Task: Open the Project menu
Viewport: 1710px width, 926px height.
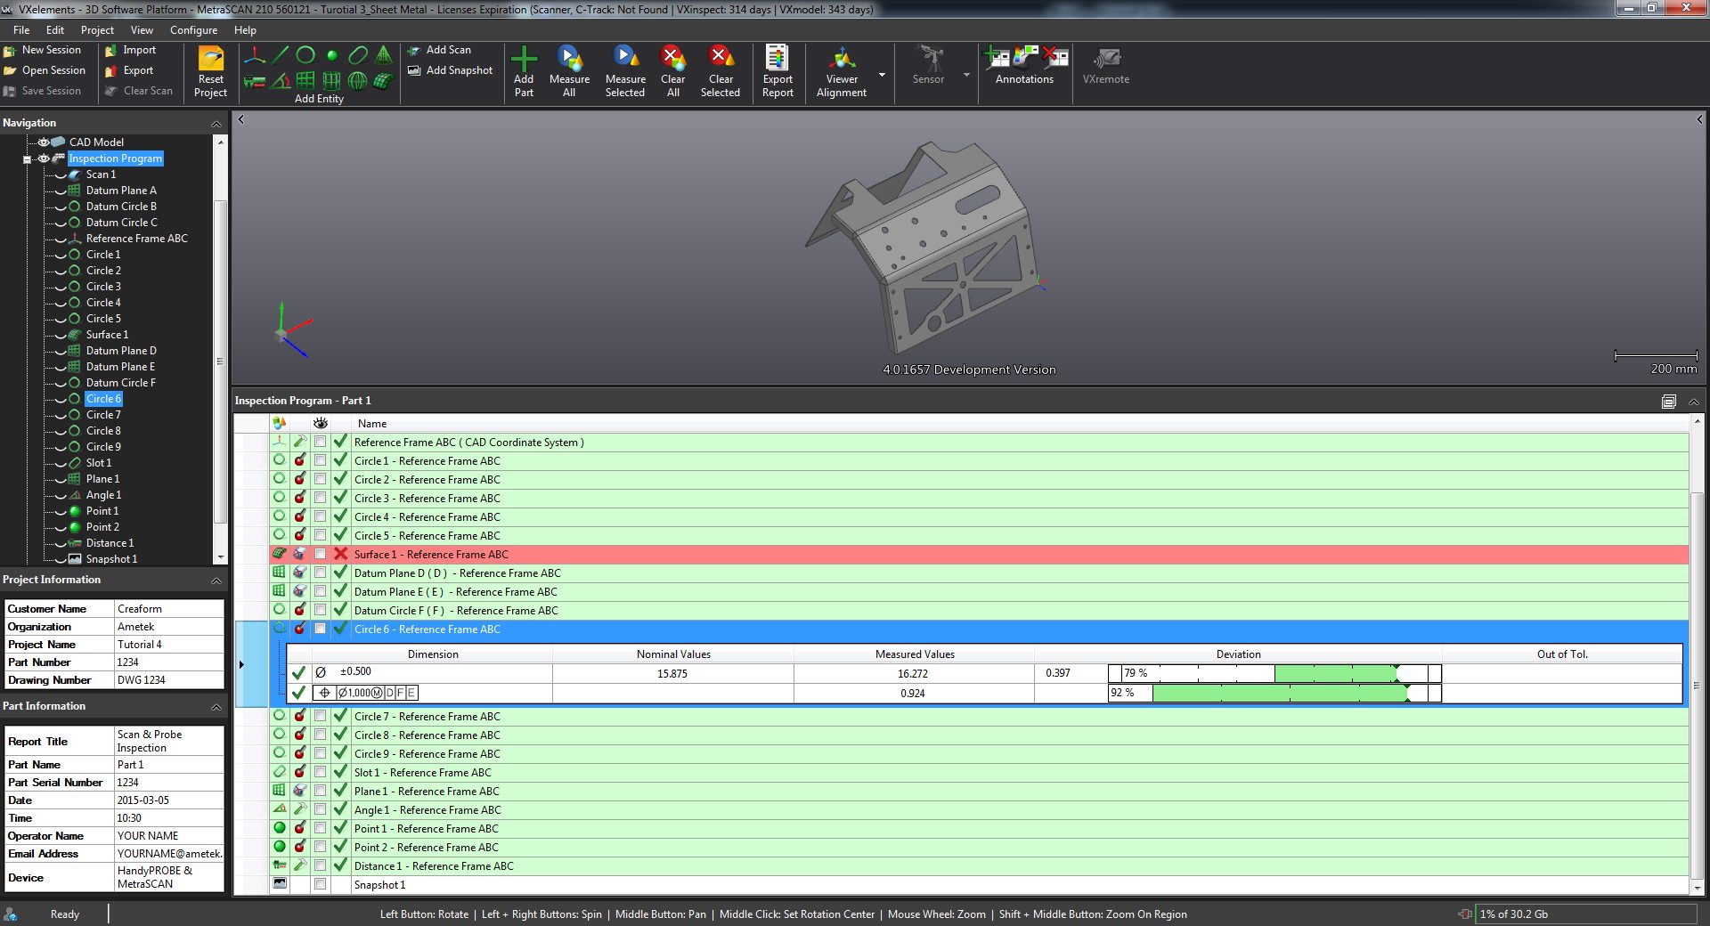Action: pos(97,30)
